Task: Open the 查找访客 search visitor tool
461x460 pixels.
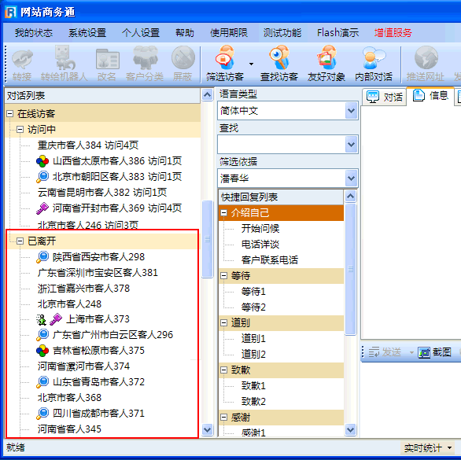Action: click(x=279, y=57)
